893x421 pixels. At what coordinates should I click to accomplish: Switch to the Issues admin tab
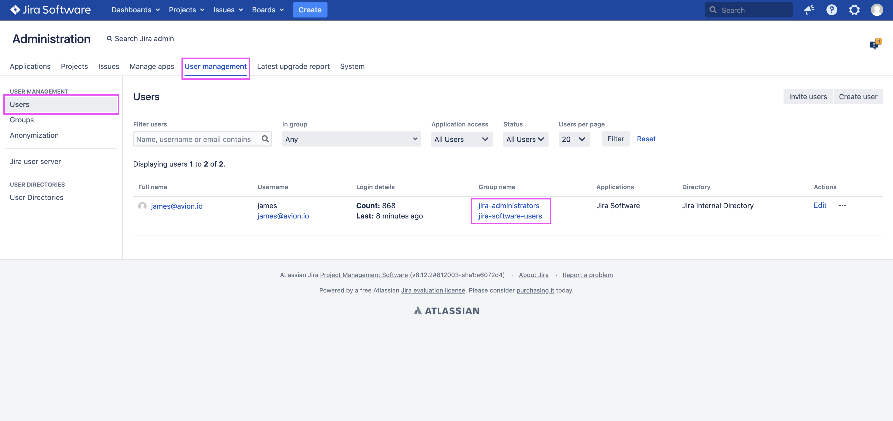click(108, 66)
